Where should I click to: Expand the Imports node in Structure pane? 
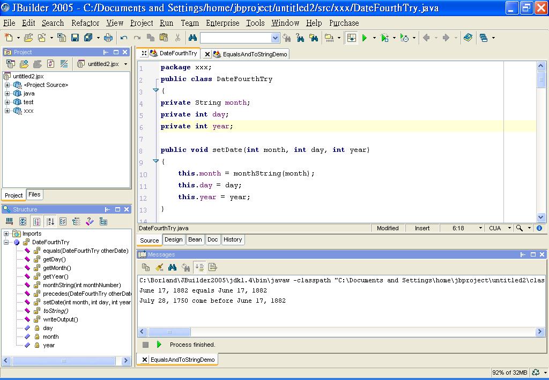[x=6, y=233]
